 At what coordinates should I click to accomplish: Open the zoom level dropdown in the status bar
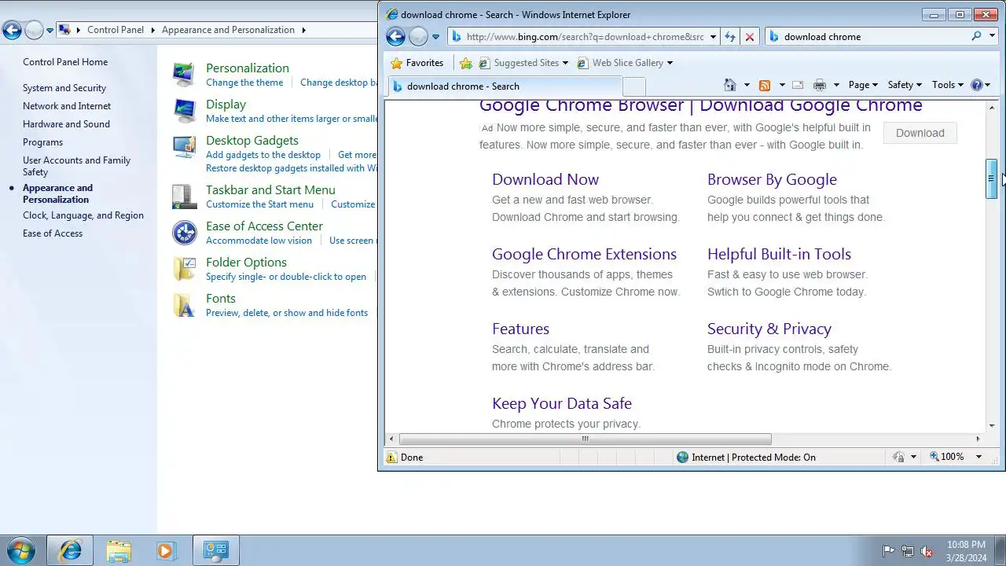point(978,457)
